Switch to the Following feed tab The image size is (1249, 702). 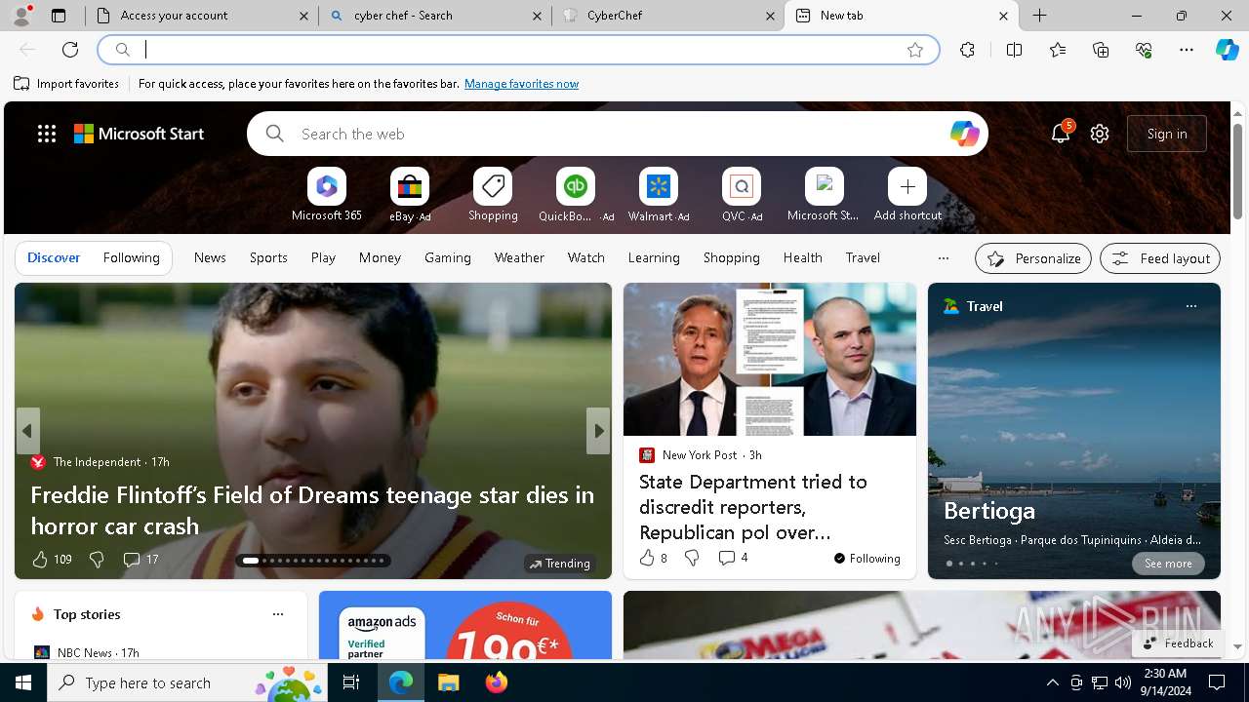[132, 257]
